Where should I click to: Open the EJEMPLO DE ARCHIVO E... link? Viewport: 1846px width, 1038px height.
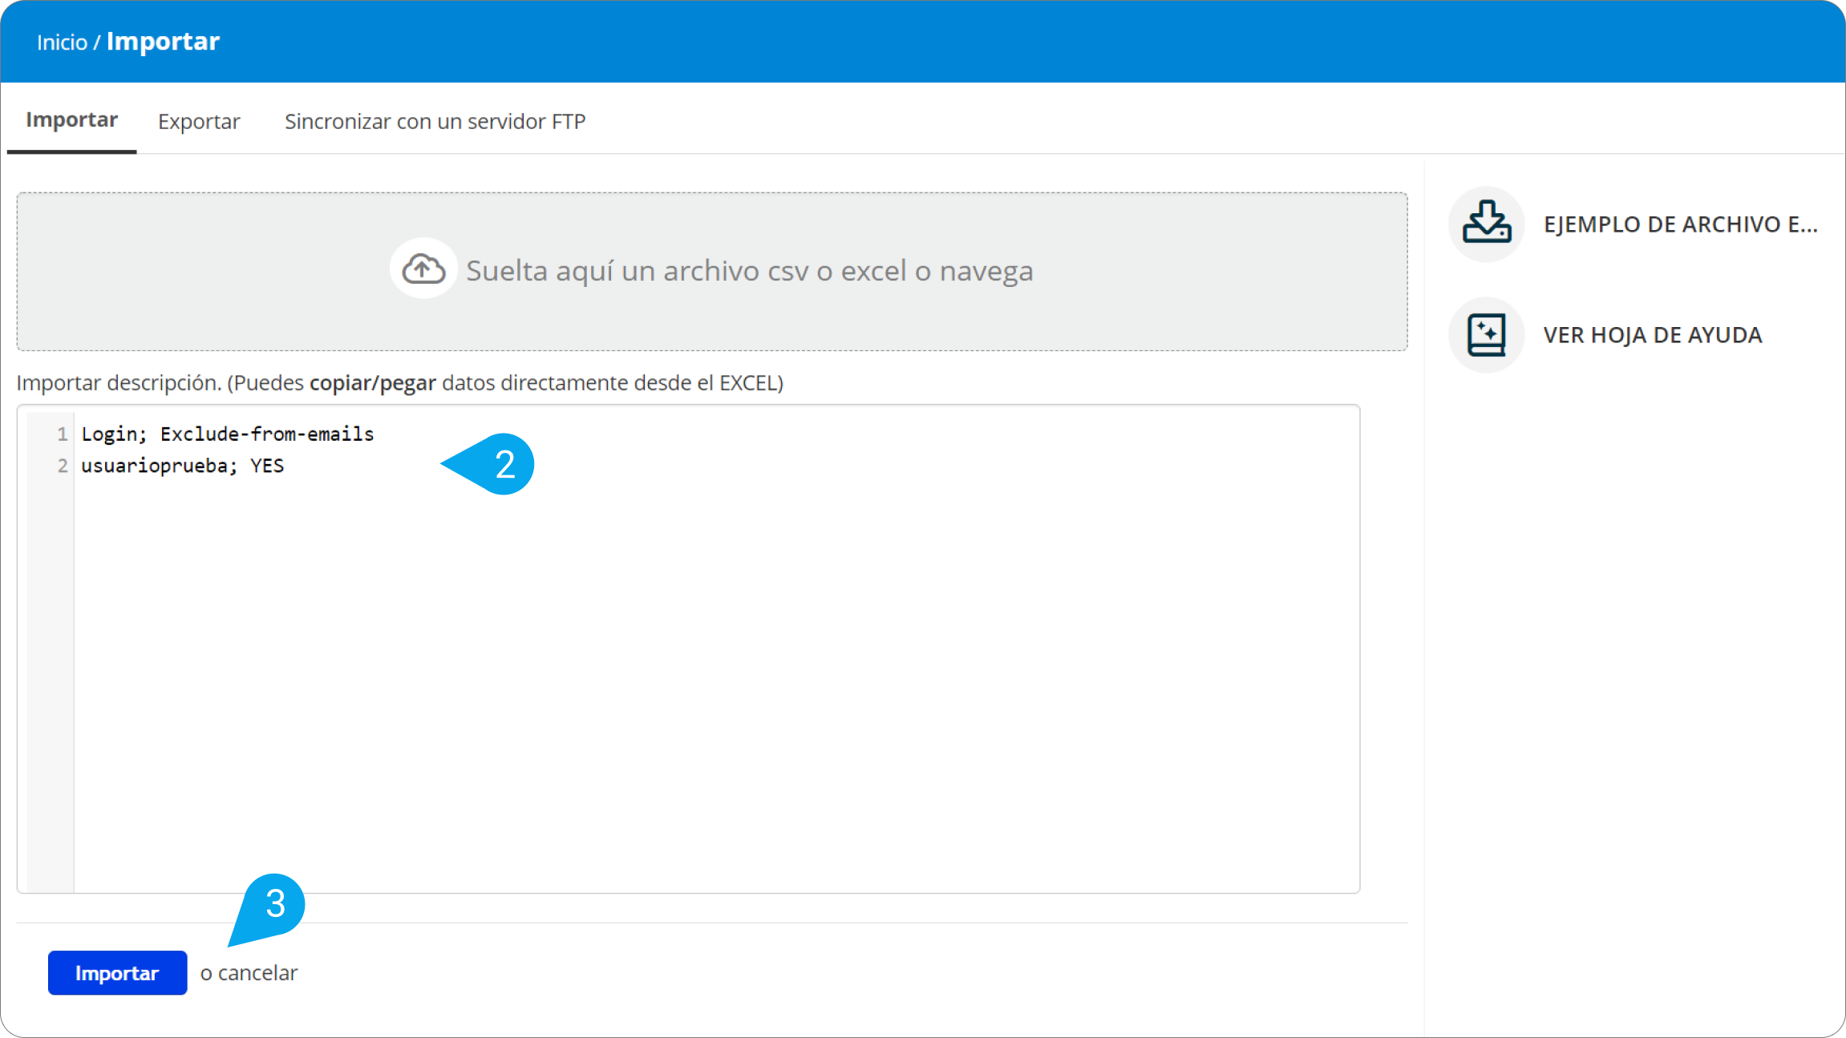click(x=1680, y=224)
